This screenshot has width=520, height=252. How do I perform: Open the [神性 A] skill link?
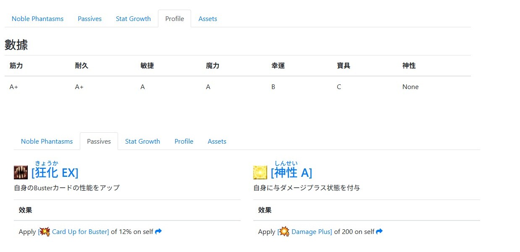292,173
